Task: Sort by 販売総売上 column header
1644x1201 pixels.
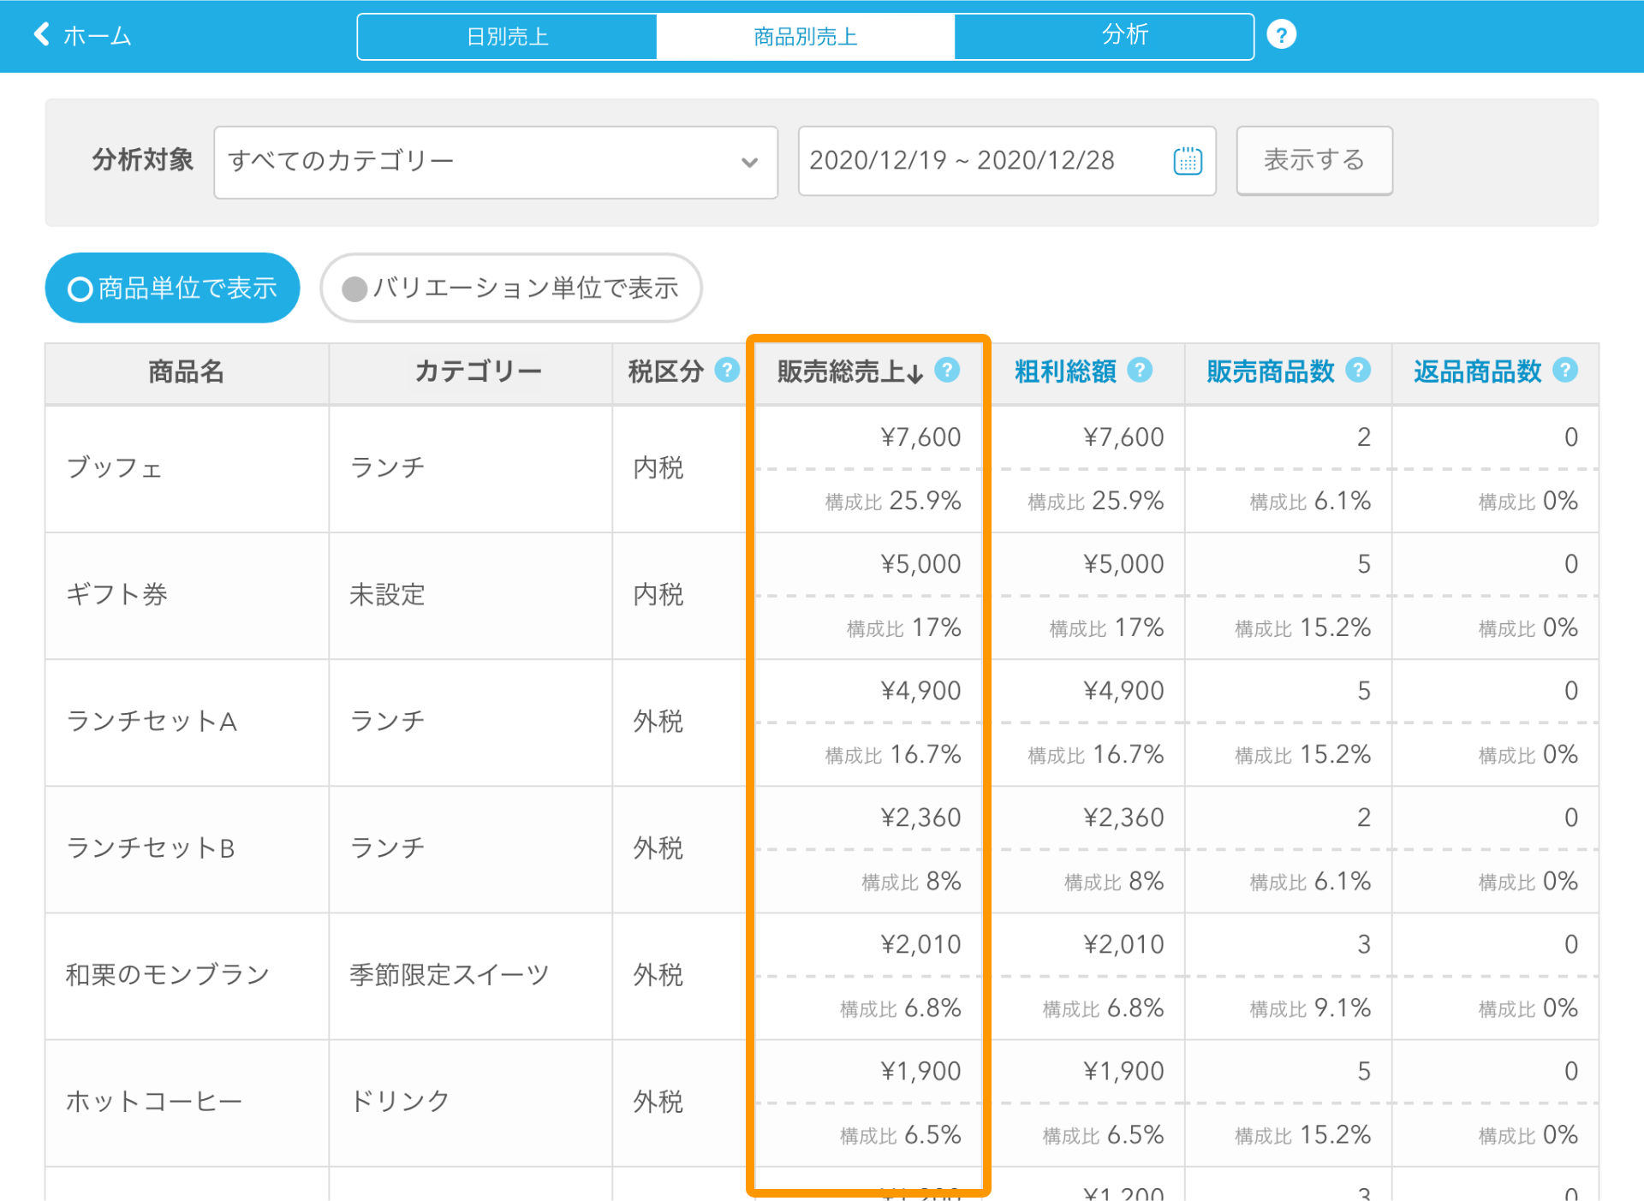Action: click(849, 372)
